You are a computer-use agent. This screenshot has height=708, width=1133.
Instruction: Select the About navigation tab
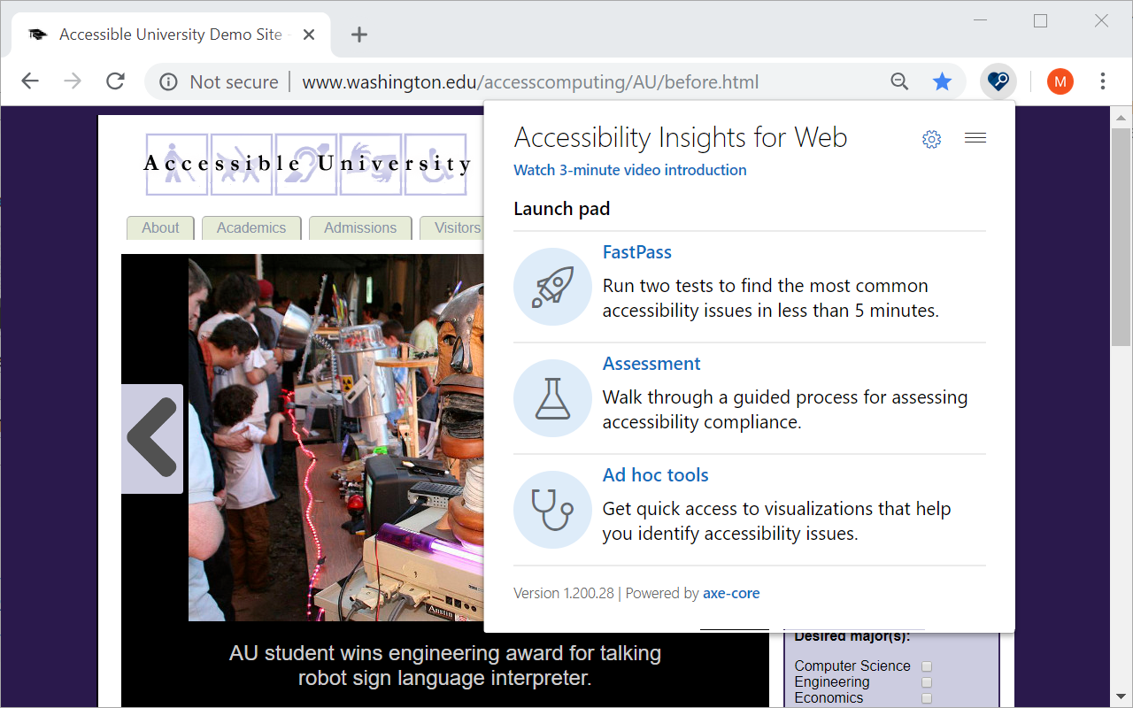[x=160, y=227]
